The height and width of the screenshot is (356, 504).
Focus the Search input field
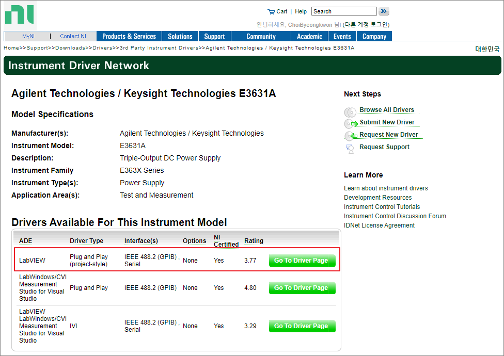[344, 11]
